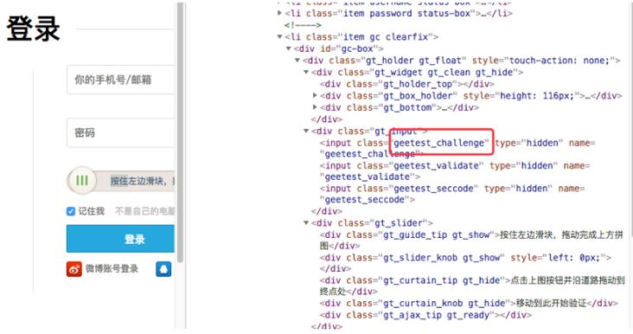
Task: Click the phone number/email input field
Action: pos(121,80)
